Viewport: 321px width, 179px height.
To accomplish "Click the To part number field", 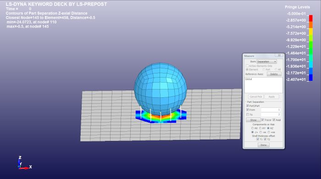I will [x=271, y=114].
